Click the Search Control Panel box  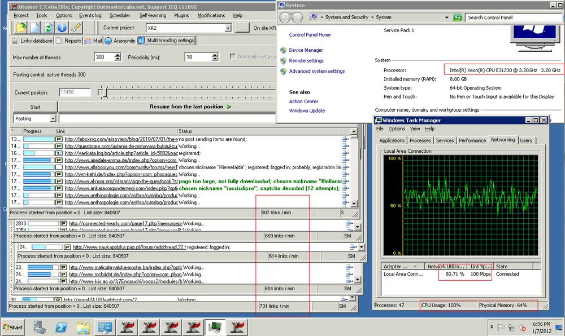tap(514, 17)
